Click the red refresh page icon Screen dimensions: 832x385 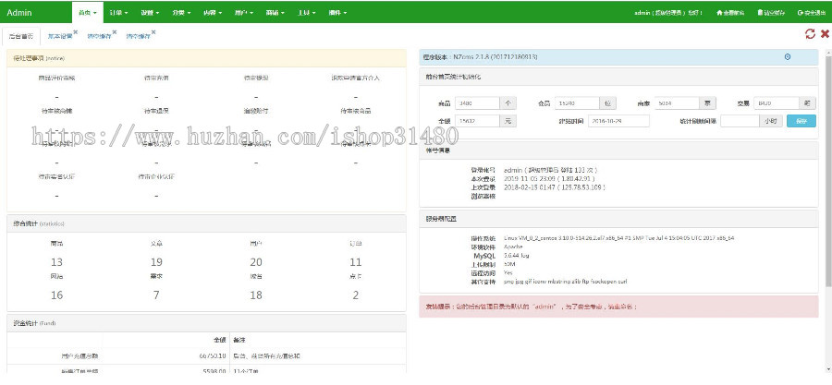[810, 34]
